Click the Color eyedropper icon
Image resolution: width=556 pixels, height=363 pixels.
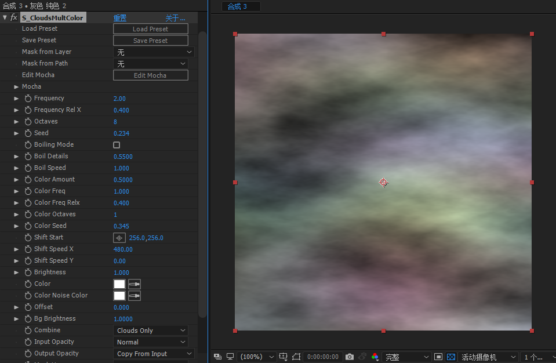click(135, 284)
